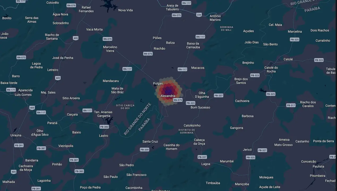Select the Vaca Morta label
This screenshot has width=337, height=191.
pyautogui.click(x=94, y=29)
